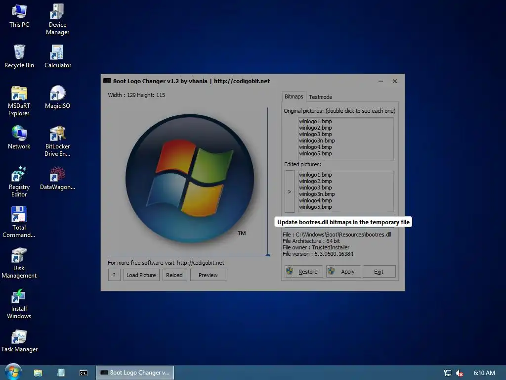Viewport: 506px width, 380px height.
Task: Open Disk Management shortcut
Action: point(19,263)
